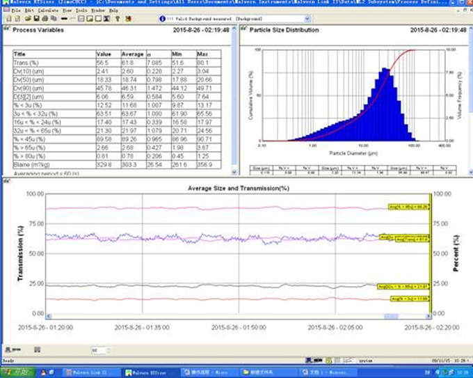This screenshot has width=473, height=378.
Task: Click the small grid icon below the trend chart
Action: [x=37, y=349]
